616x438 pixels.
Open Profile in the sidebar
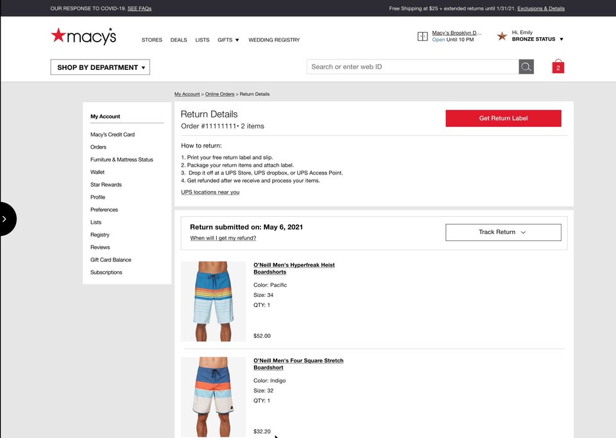point(98,198)
